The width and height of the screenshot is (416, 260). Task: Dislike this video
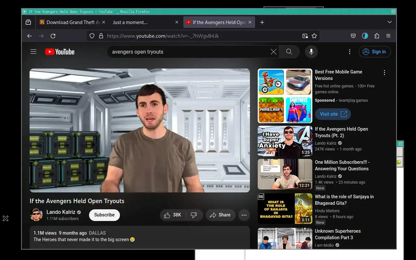(x=194, y=215)
